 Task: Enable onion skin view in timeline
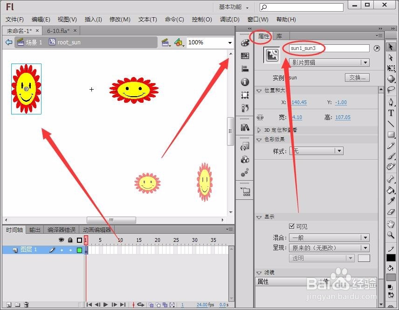coord(150,304)
